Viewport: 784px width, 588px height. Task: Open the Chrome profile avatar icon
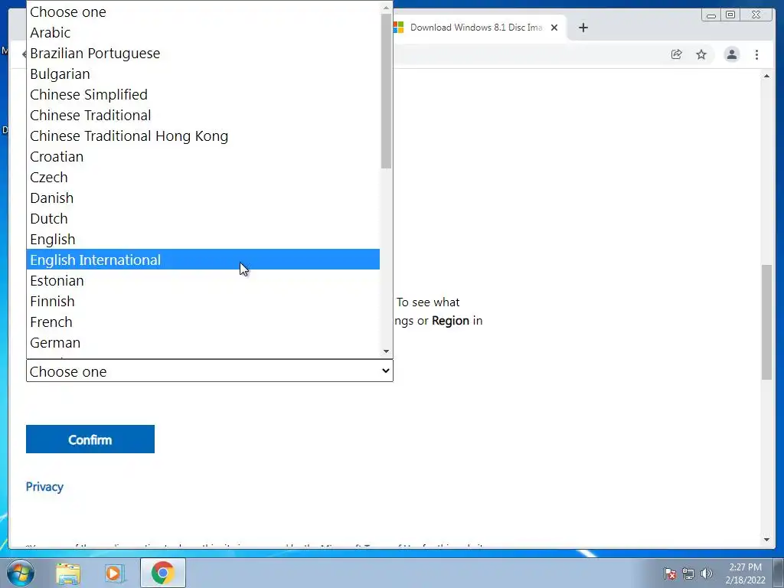pos(731,54)
